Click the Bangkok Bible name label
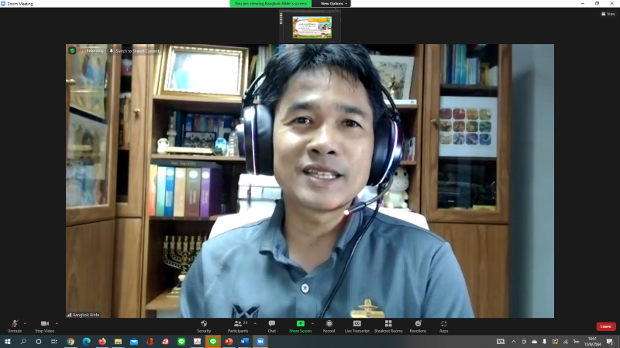This screenshot has width=620, height=348. pos(83,315)
